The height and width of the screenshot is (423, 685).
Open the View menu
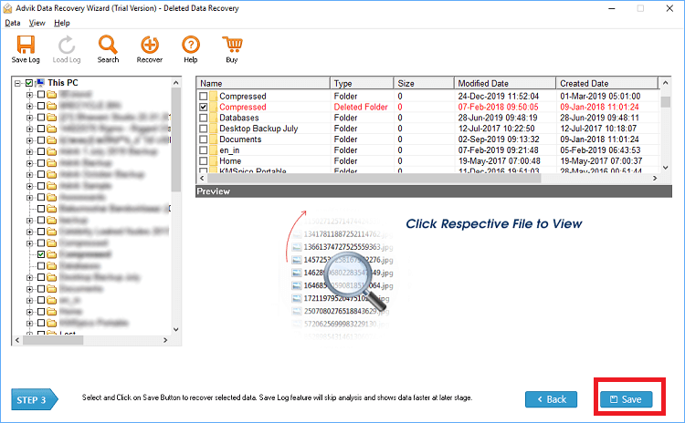coord(37,23)
